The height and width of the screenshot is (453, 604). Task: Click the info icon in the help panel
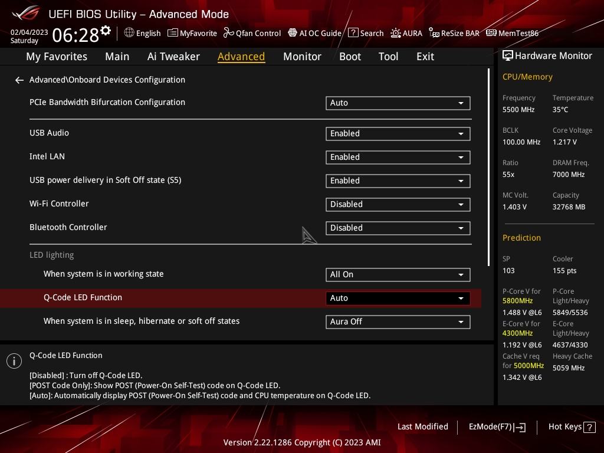14,361
